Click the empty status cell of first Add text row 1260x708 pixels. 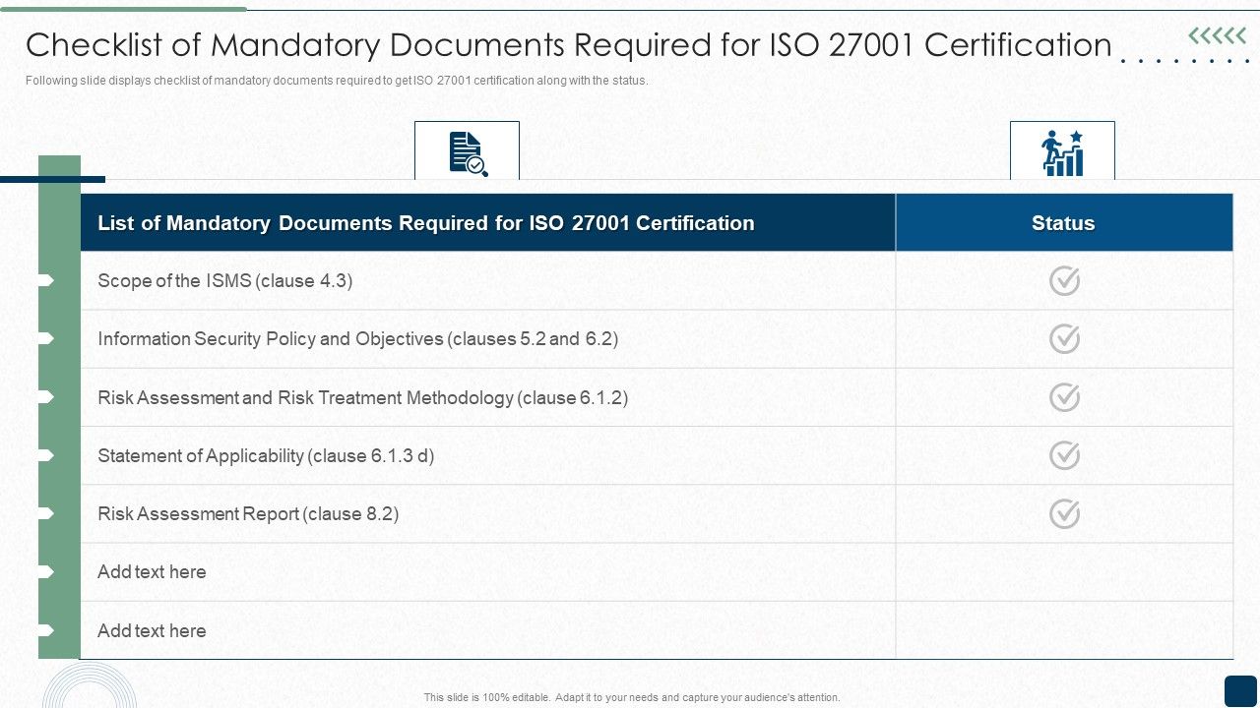click(x=1064, y=572)
